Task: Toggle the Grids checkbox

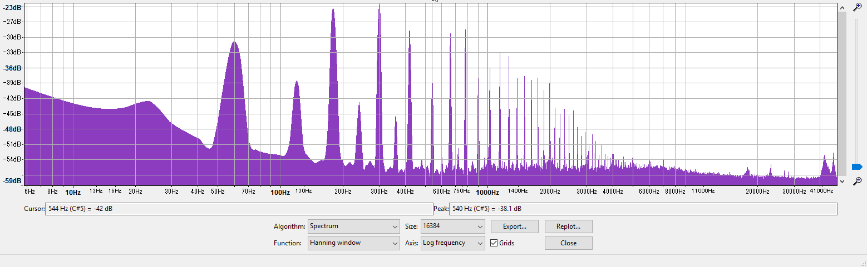Action: pyautogui.click(x=494, y=243)
